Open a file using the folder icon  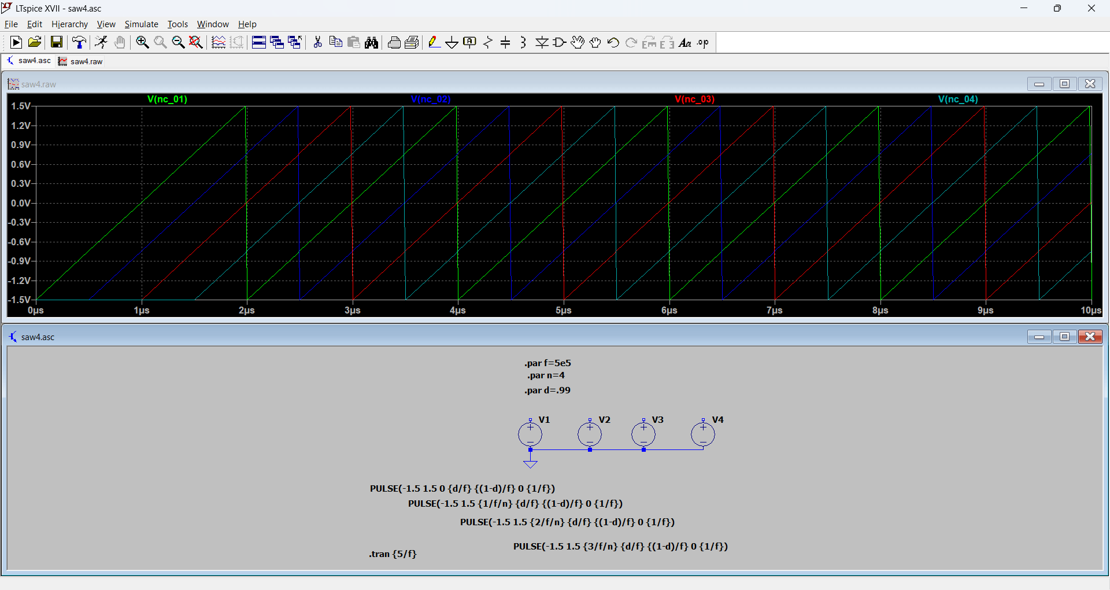coord(35,42)
